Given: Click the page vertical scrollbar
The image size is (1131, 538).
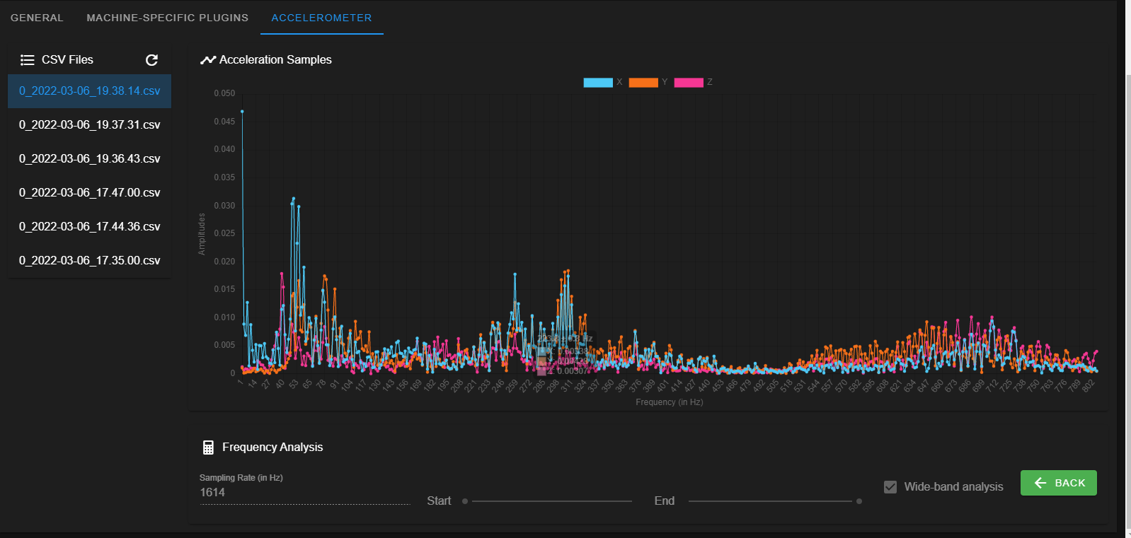Looking at the screenshot, I should click(x=1128, y=300).
